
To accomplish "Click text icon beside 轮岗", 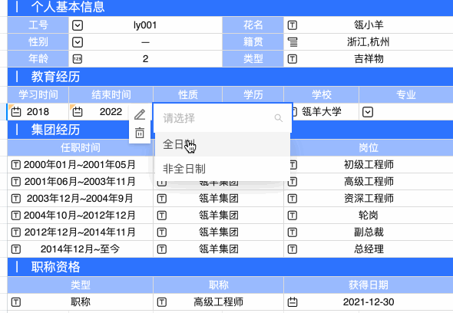I will click(293, 215).
